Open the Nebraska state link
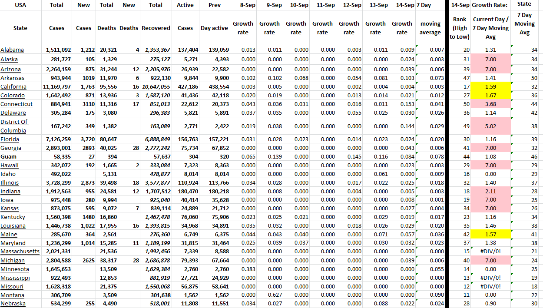The image size is (543, 308). 13,304
